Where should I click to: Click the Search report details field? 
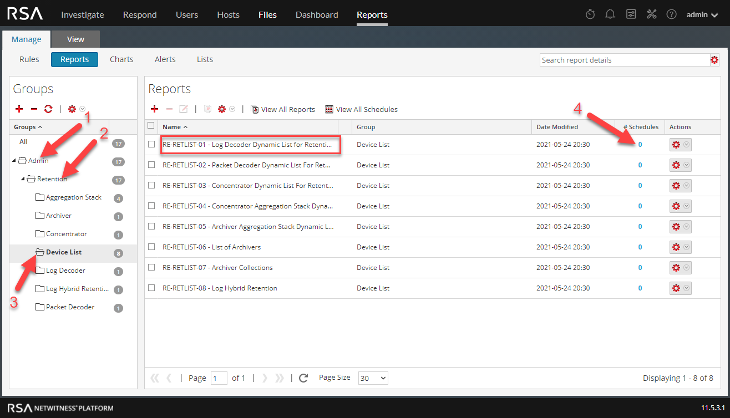click(624, 60)
